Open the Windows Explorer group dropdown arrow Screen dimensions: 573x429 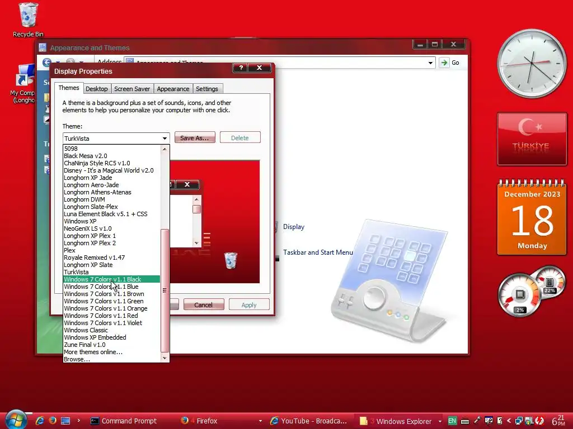[440, 421]
